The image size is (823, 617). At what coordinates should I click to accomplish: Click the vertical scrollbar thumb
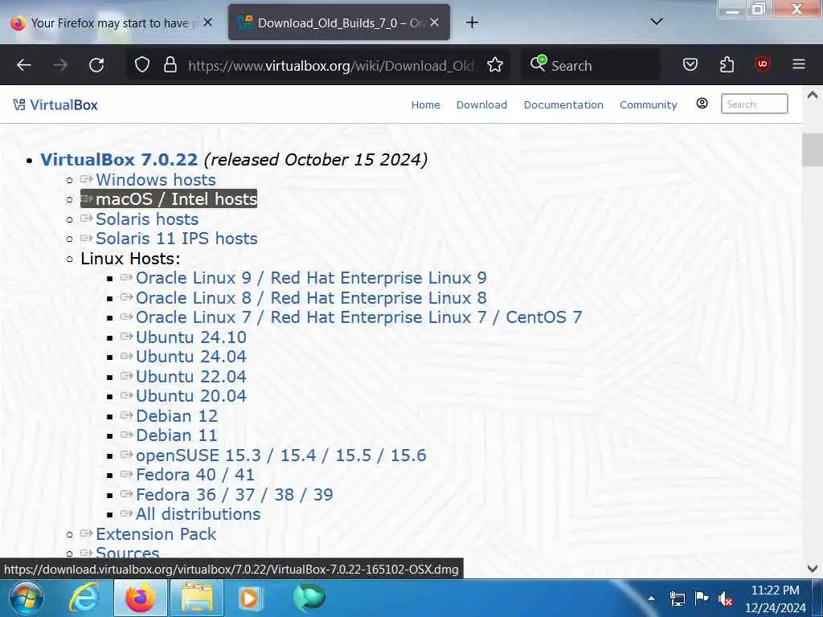click(x=813, y=150)
